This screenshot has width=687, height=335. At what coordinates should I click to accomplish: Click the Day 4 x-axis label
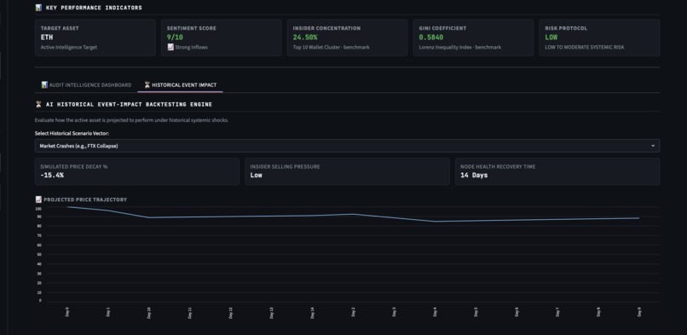[x=435, y=313]
